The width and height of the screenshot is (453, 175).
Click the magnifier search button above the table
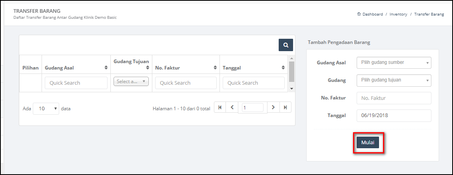pyautogui.click(x=286, y=45)
